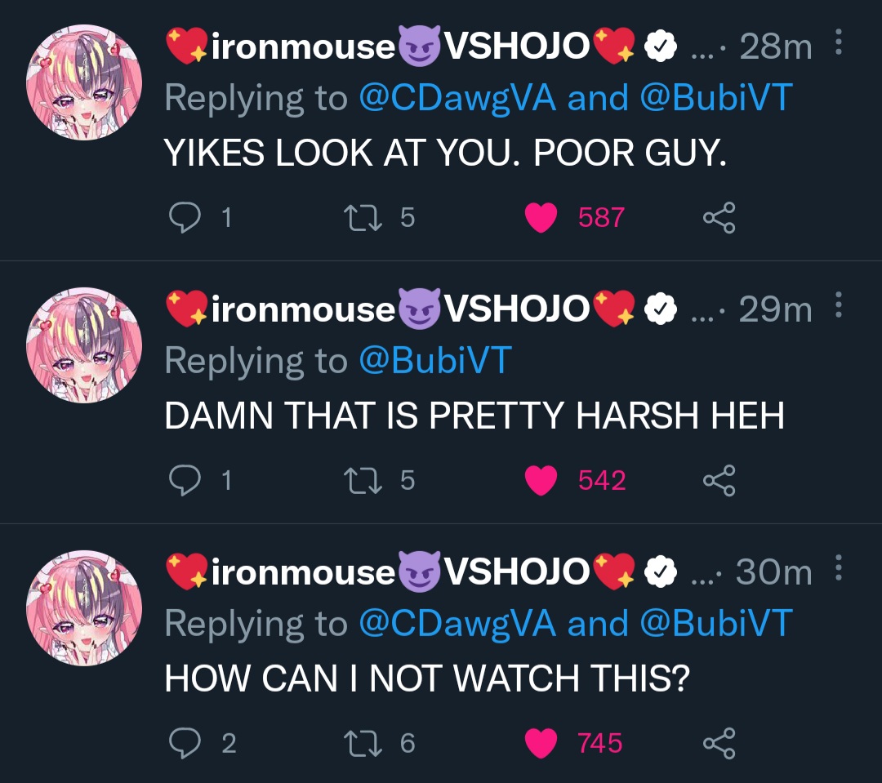
Task: Open the @BubiVT link in the 29m tweet
Action: tap(435, 360)
